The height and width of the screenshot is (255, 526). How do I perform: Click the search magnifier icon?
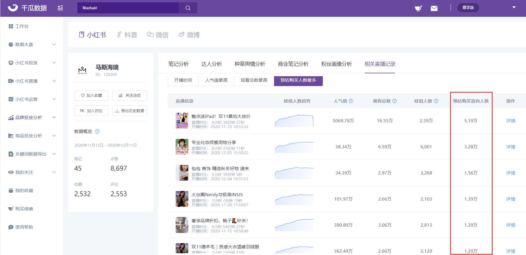point(188,8)
